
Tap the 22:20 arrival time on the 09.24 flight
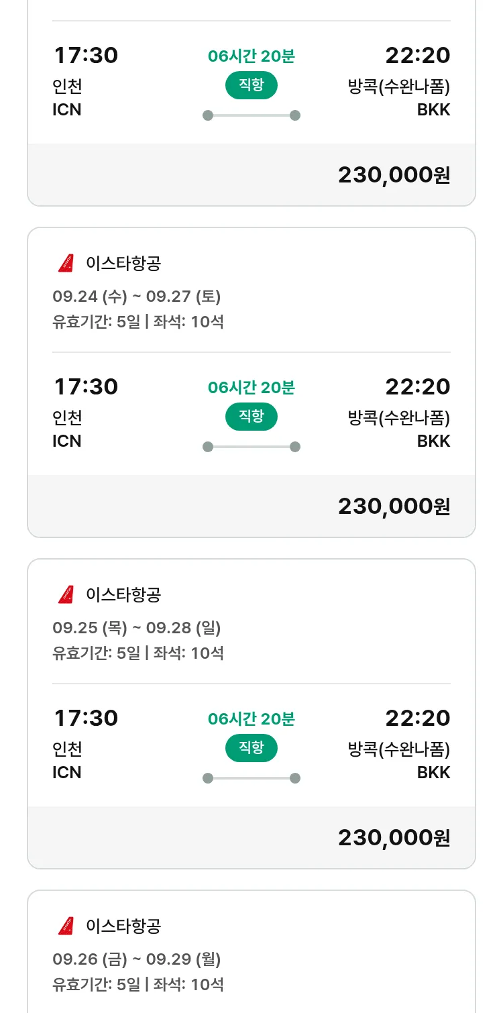click(417, 387)
